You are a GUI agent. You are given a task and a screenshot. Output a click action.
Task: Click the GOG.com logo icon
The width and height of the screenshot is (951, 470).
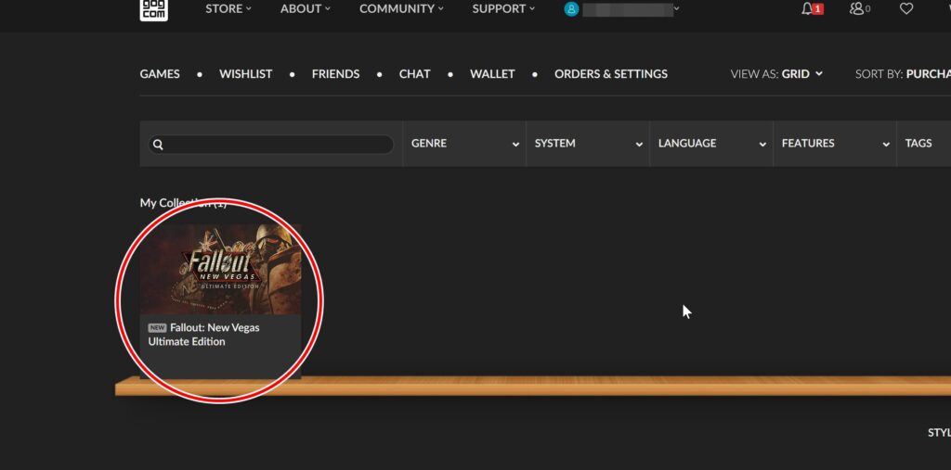pyautogui.click(x=153, y=9)
